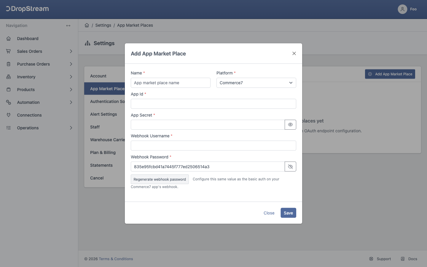Click the Docs book icon in footer
Image resolution: width=427 pixels, height=267 pixels.
pyautogui.click(x=403, y=259)
